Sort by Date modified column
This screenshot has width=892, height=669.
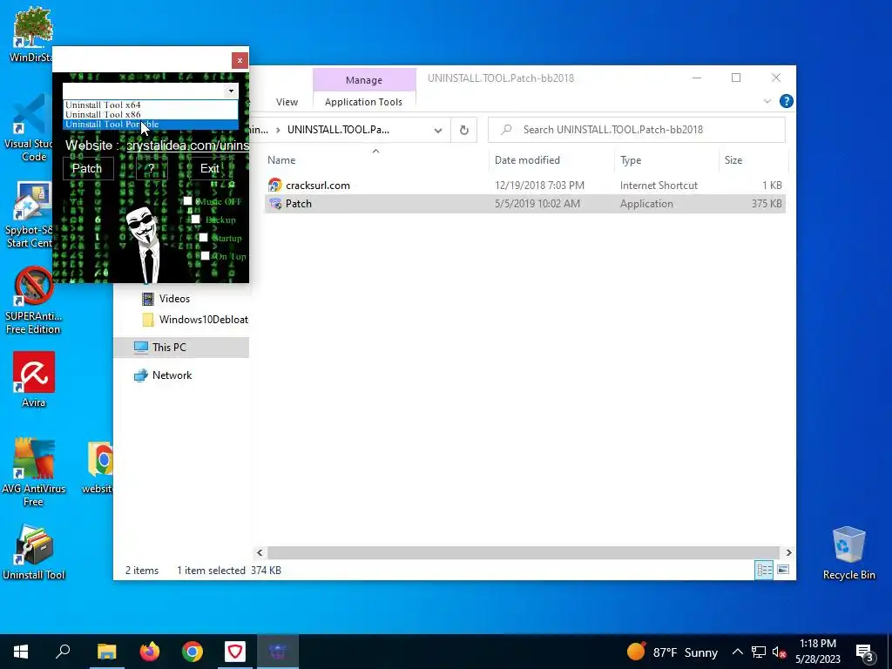tap(527, 160)
